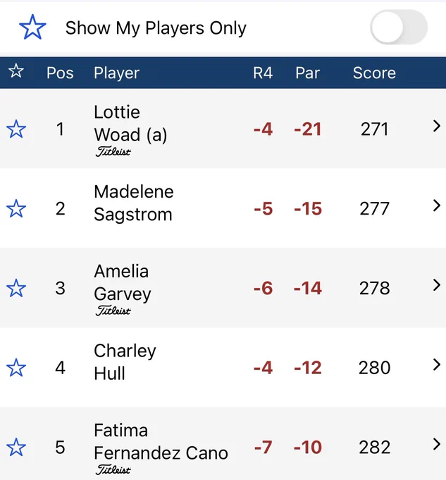Favorite Fatima Fernandez Cano star

tap(16, 448)
